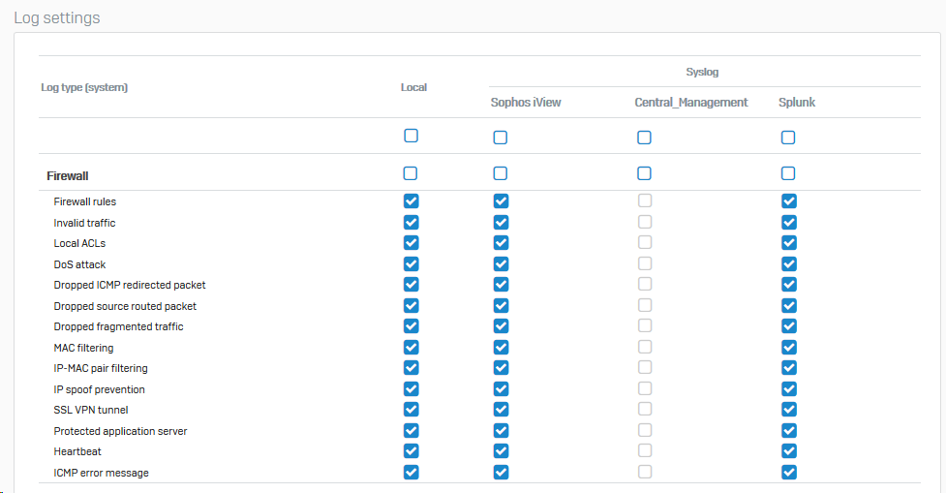Select all Splunk log types

tap(788, 138)
